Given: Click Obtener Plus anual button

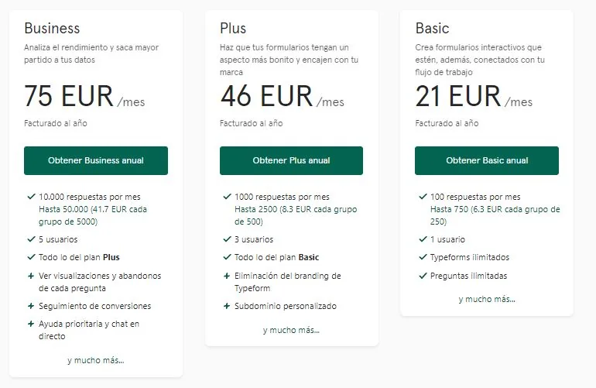Looking at the screenshot, I should pos(291,160).
